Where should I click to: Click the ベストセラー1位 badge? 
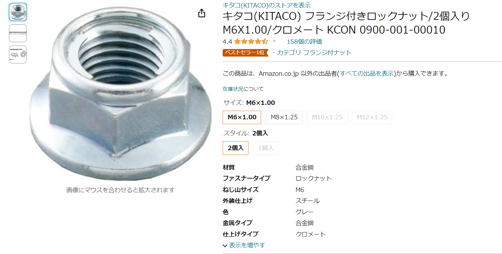[x=245, y=52]
